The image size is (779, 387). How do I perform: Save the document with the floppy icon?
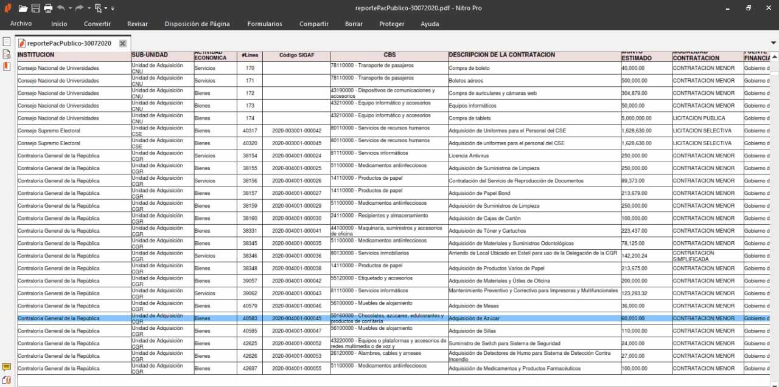pos(36,9)
